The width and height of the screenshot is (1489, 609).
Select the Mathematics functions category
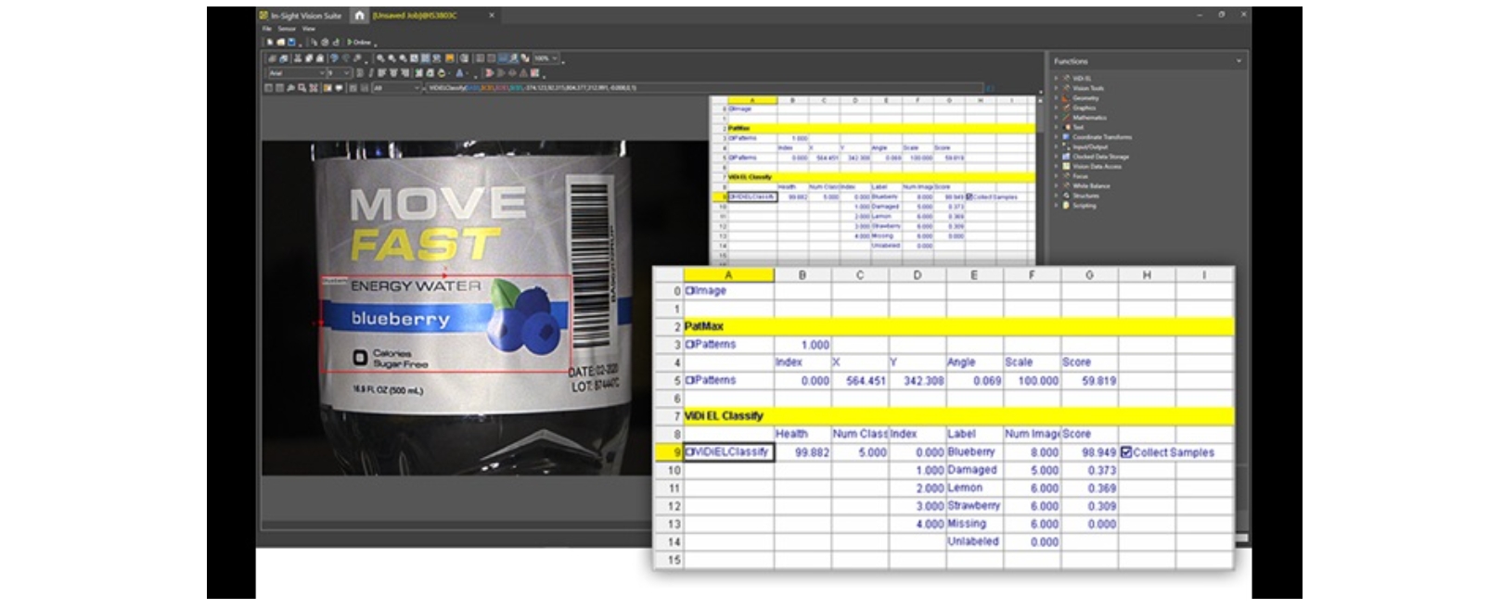click(x=1089, y=118)
